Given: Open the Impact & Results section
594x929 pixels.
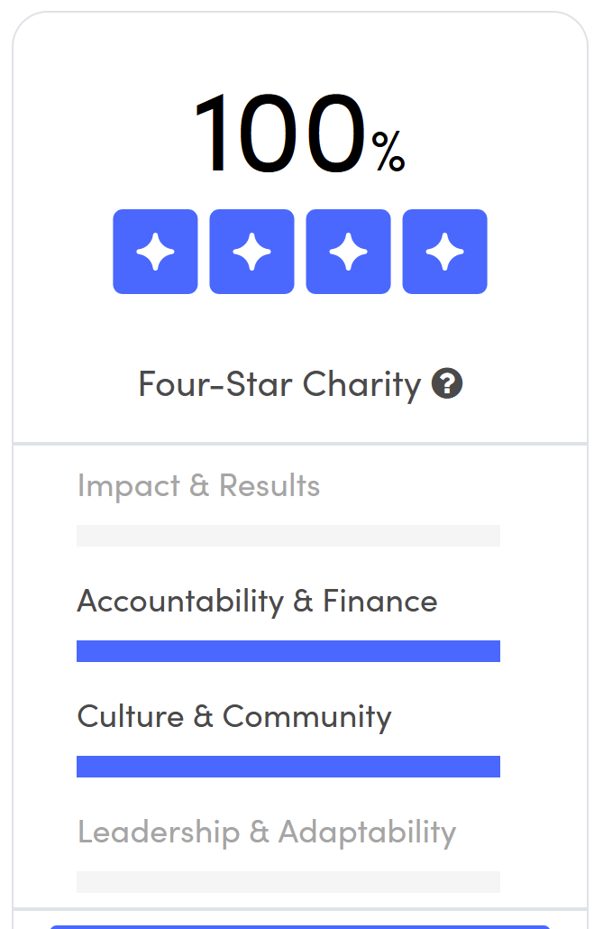Looking at the screenshot, I should coord(198,485).
